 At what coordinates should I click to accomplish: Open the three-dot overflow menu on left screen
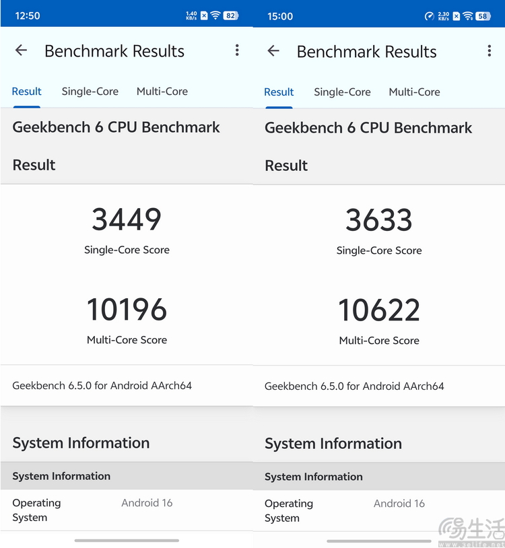click(237, 50)
